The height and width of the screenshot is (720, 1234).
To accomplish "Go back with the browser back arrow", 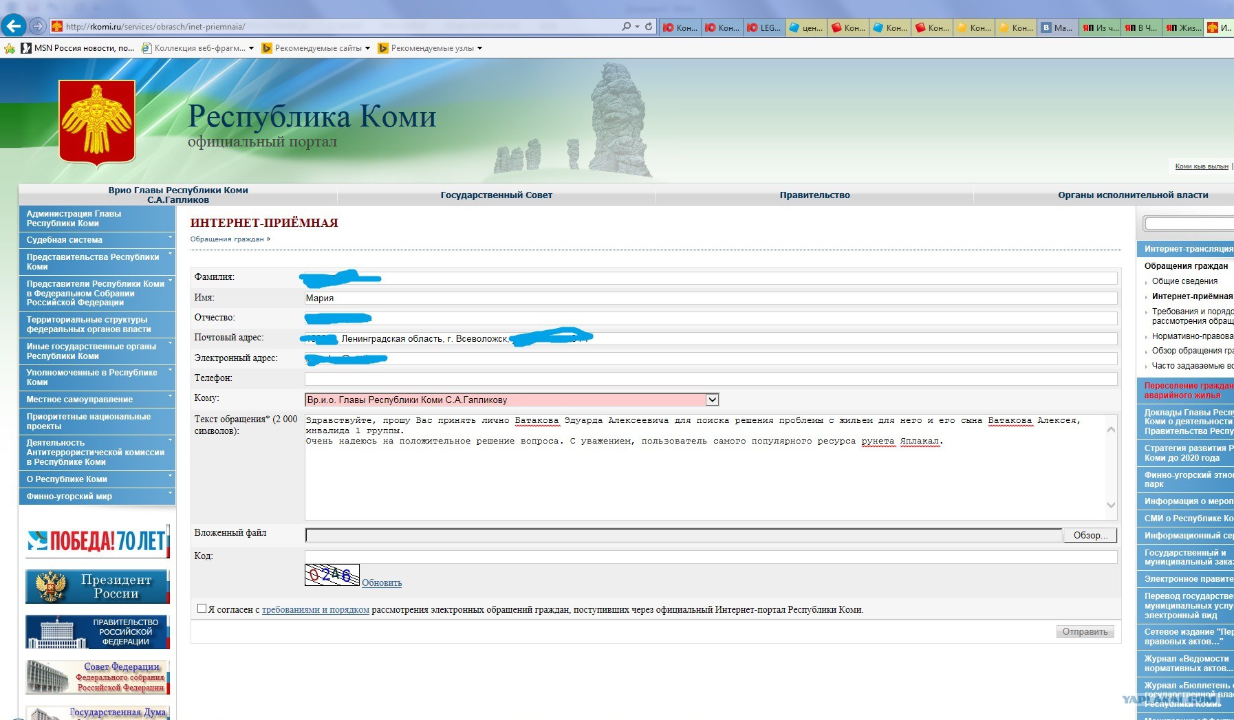I will [13, 26].
